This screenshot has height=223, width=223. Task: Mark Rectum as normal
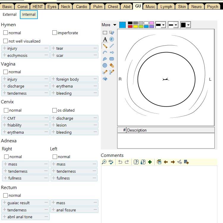pos(6,195)
